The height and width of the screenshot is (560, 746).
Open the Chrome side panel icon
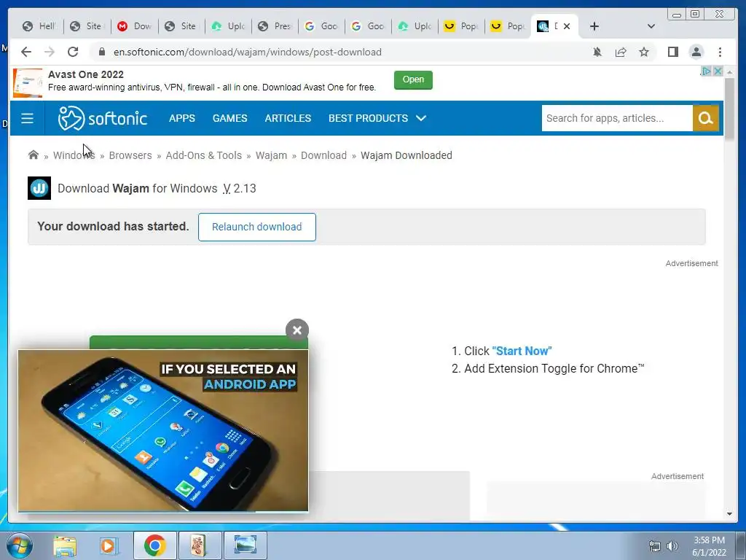point(672,52)
